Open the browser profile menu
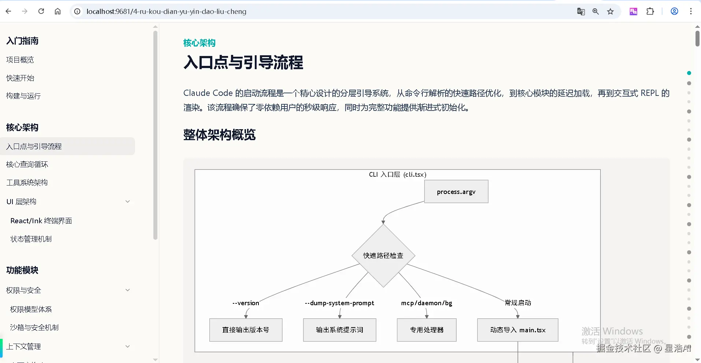Viewport: 701px width, 363px height. pyautogui.click(x=674, y=11)
